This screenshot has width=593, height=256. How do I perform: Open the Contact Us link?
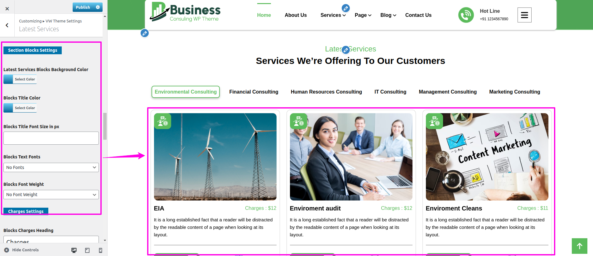[x=418, y=15]
